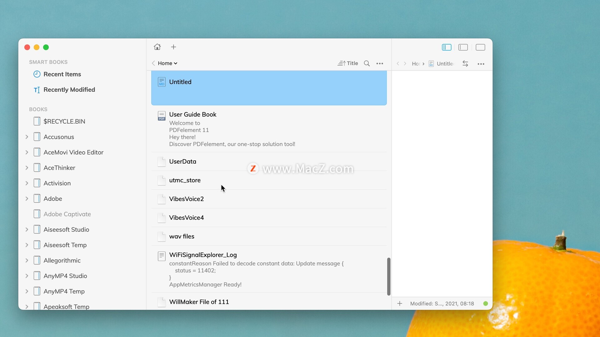Viewport: 600px width, 337px height.
Task: Expand Aiseesoft Temp book
Action: click(x=27, y=245)
